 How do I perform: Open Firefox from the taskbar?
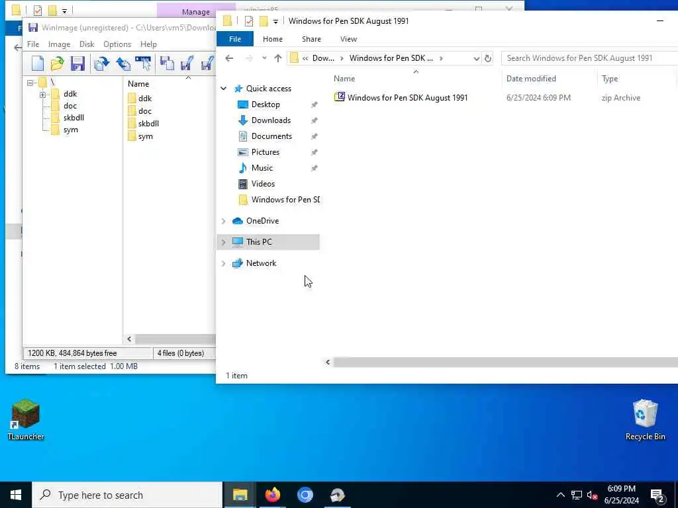272,495
